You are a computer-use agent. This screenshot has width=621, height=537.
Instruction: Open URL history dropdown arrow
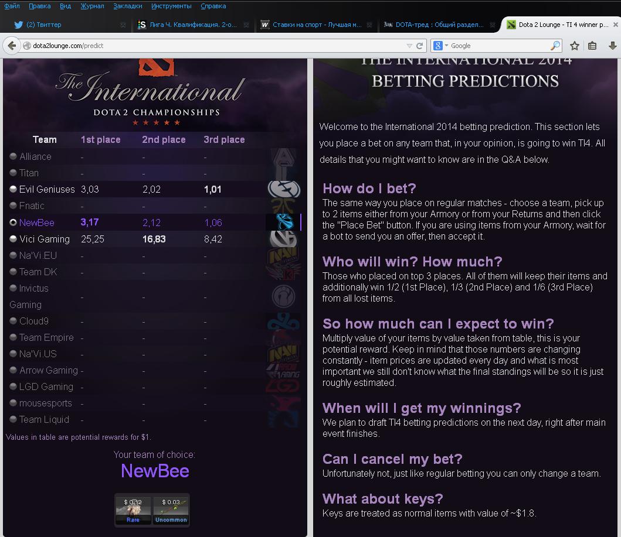pos(409,46)
